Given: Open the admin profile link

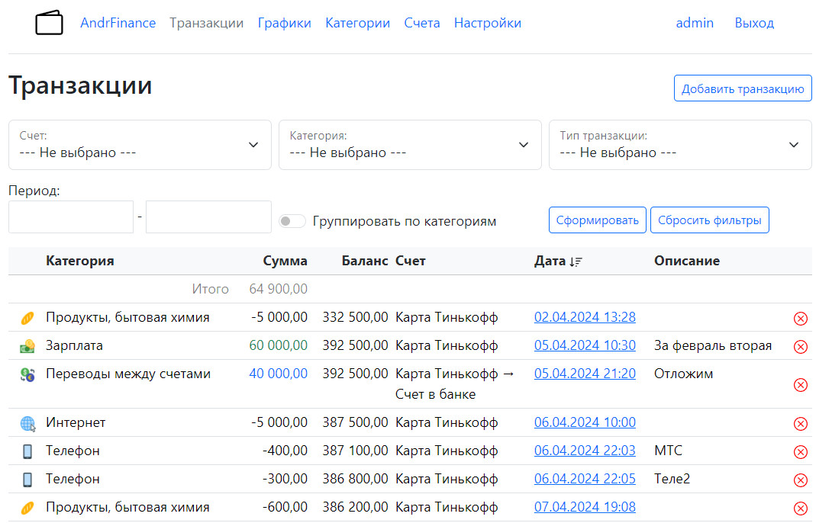Looking at the screenshot, I should (x=695, y=23).
